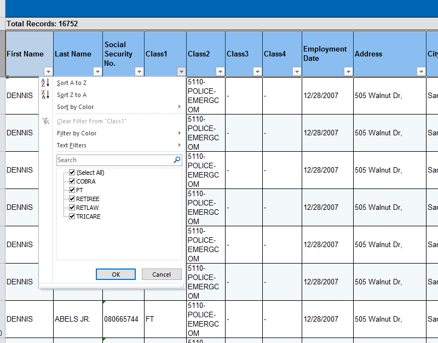This screenshot has height=343, width=438.
Task: Open the Last Name filter dropdown
Action: point(97,72)
